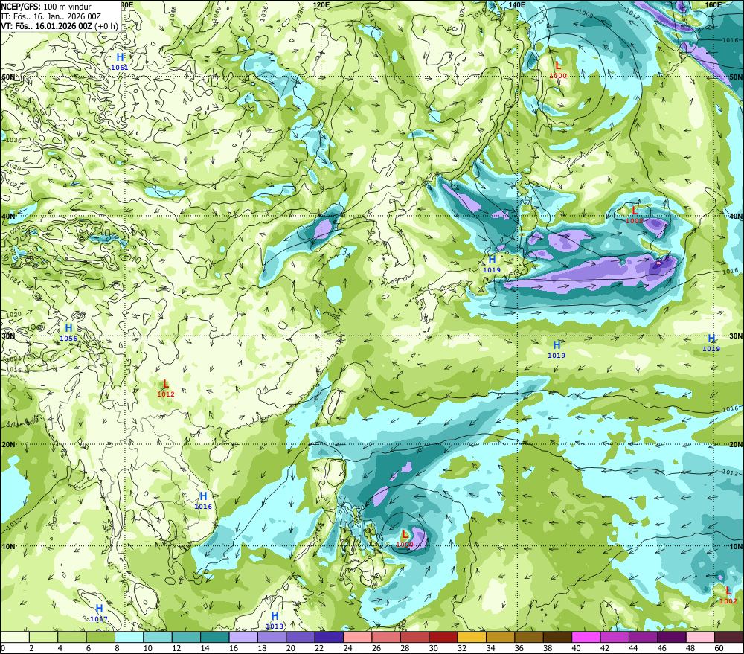Select the dark teal 14–16 legend swatch

point(215,638)
